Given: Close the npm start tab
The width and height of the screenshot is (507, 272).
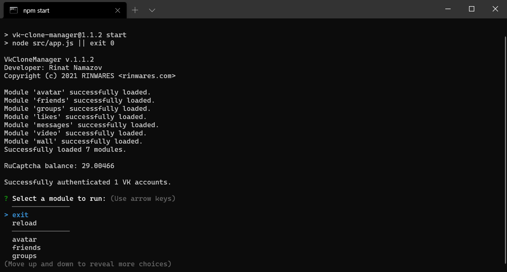Looking at the screenshot, I should coord(118,11).
